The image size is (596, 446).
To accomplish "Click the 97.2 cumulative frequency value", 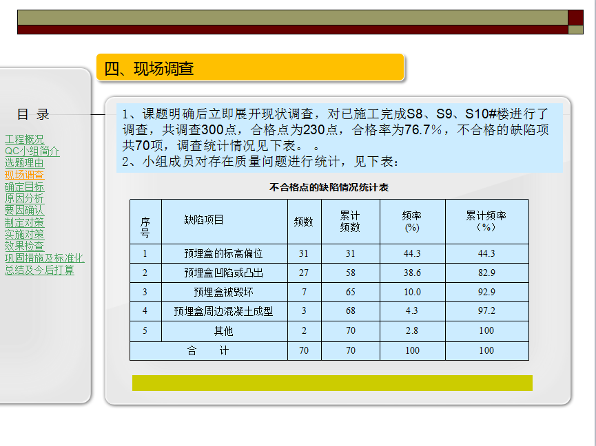I will click(486, 311).
